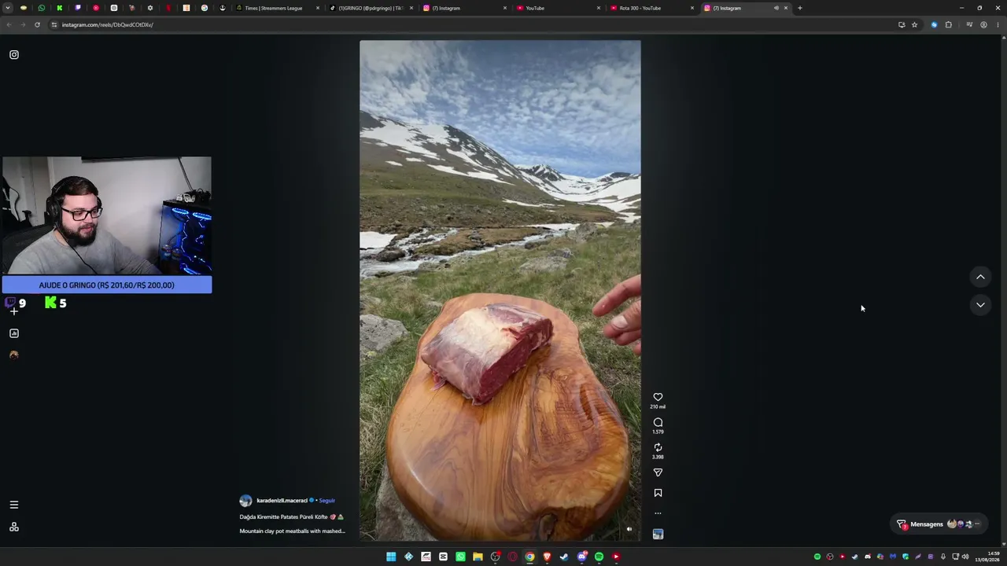Open File Explorer from the taskbar
The width and height of the screenshot is (1007, 566).
point(478,557)
